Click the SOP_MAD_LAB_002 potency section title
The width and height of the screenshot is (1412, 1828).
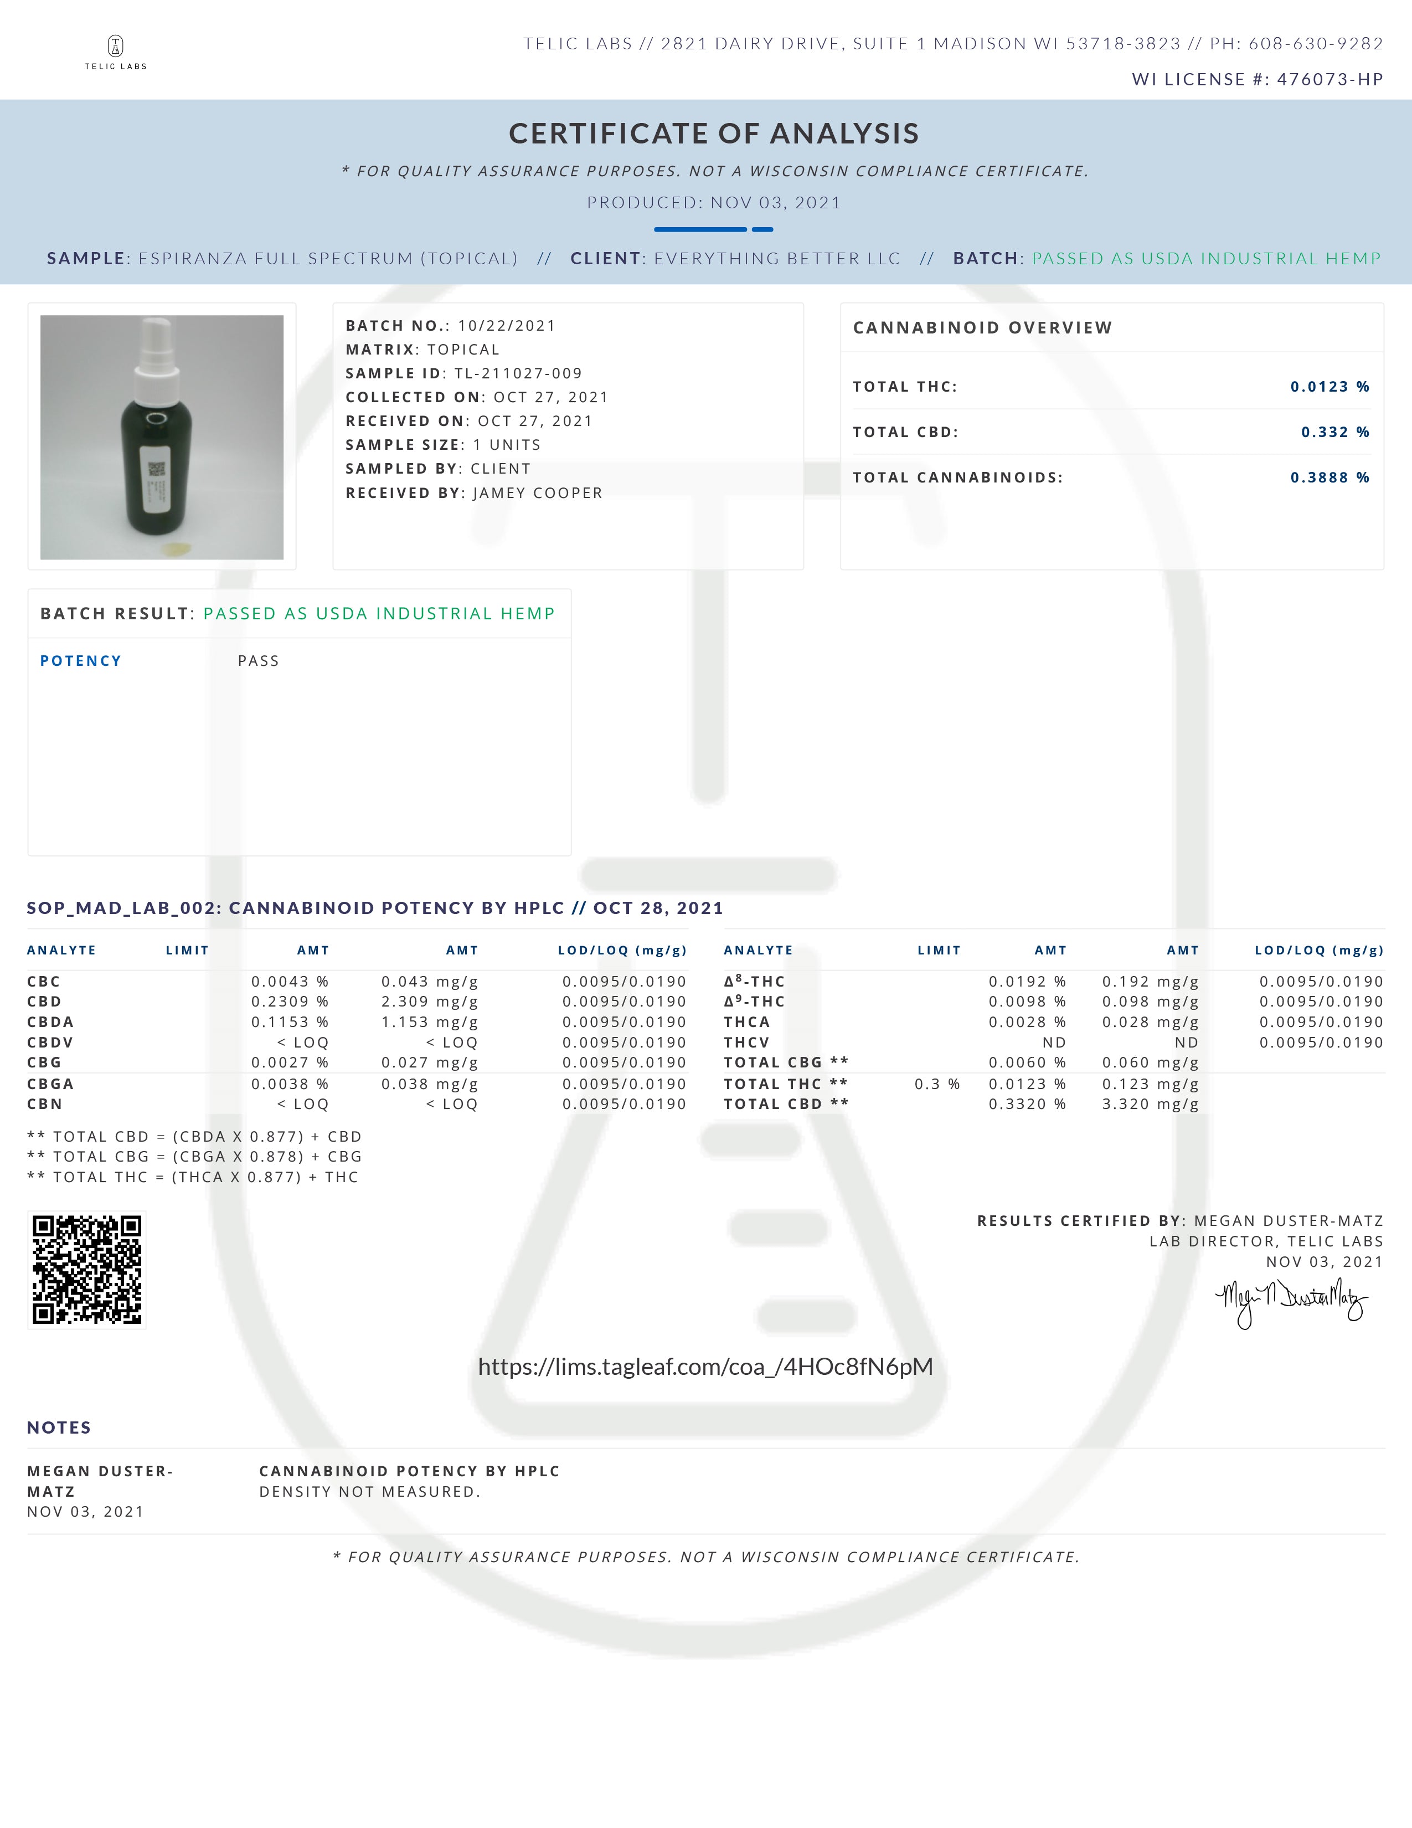click(375, 908)
